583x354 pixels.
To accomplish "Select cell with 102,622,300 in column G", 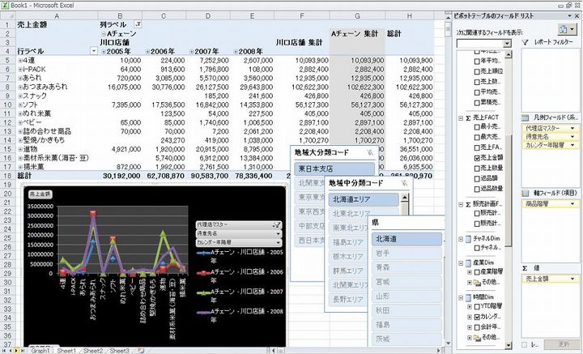I will pos(357,87).
